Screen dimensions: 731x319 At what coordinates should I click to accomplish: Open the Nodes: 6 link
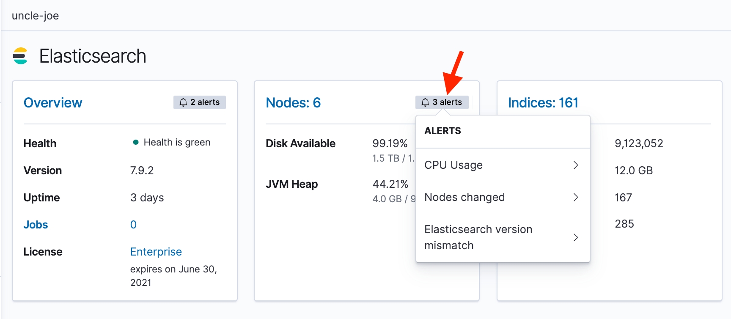point(293,103)
